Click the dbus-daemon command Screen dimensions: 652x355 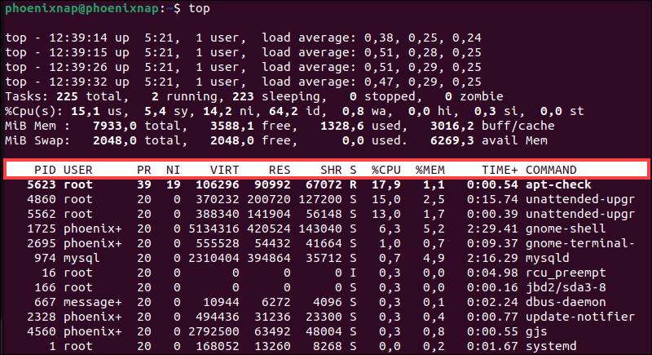[x=566, y=302]
